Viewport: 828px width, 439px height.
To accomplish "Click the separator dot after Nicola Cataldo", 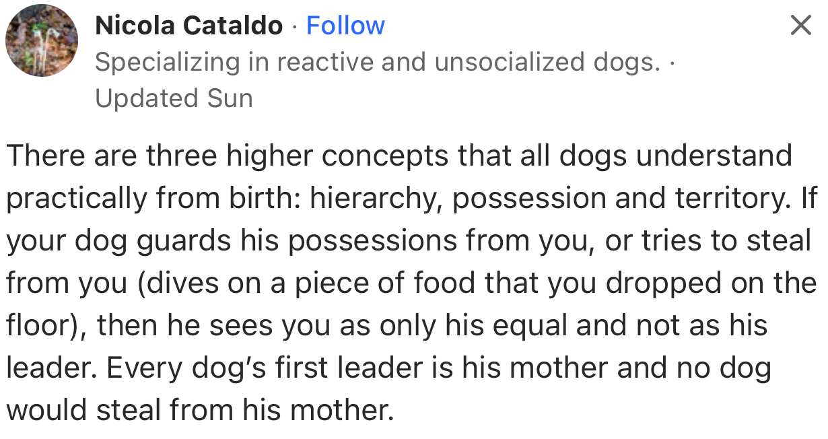I will coord(294,25).
